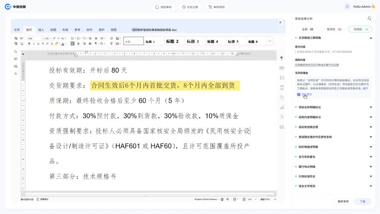Apply bold with the B toolbar icon
Screen dimensions: 380x214
tap(29, 43)
